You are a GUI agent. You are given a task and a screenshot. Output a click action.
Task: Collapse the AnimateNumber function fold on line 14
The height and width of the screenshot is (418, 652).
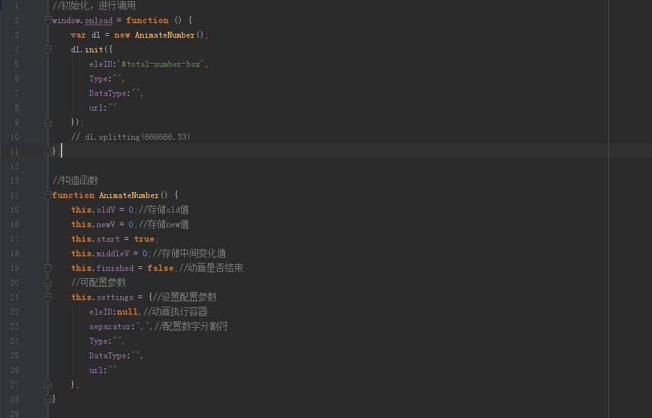pos(48,195)
